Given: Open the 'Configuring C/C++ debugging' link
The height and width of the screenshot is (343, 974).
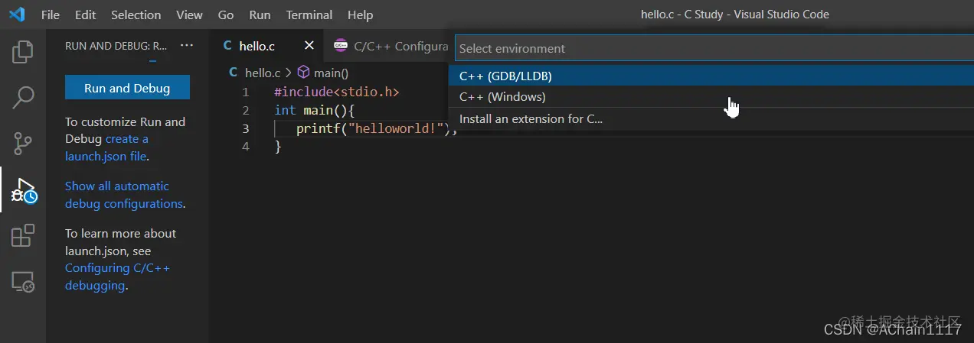Looking at the screenshot, I should [x=118, y=277].
